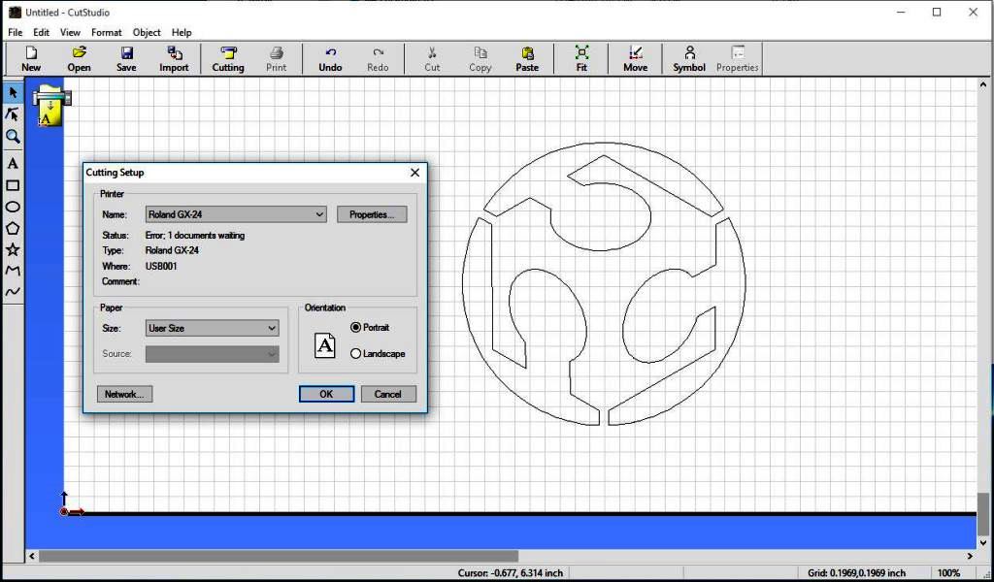
Task: Open the Help menu
Action: click(182, 32)
